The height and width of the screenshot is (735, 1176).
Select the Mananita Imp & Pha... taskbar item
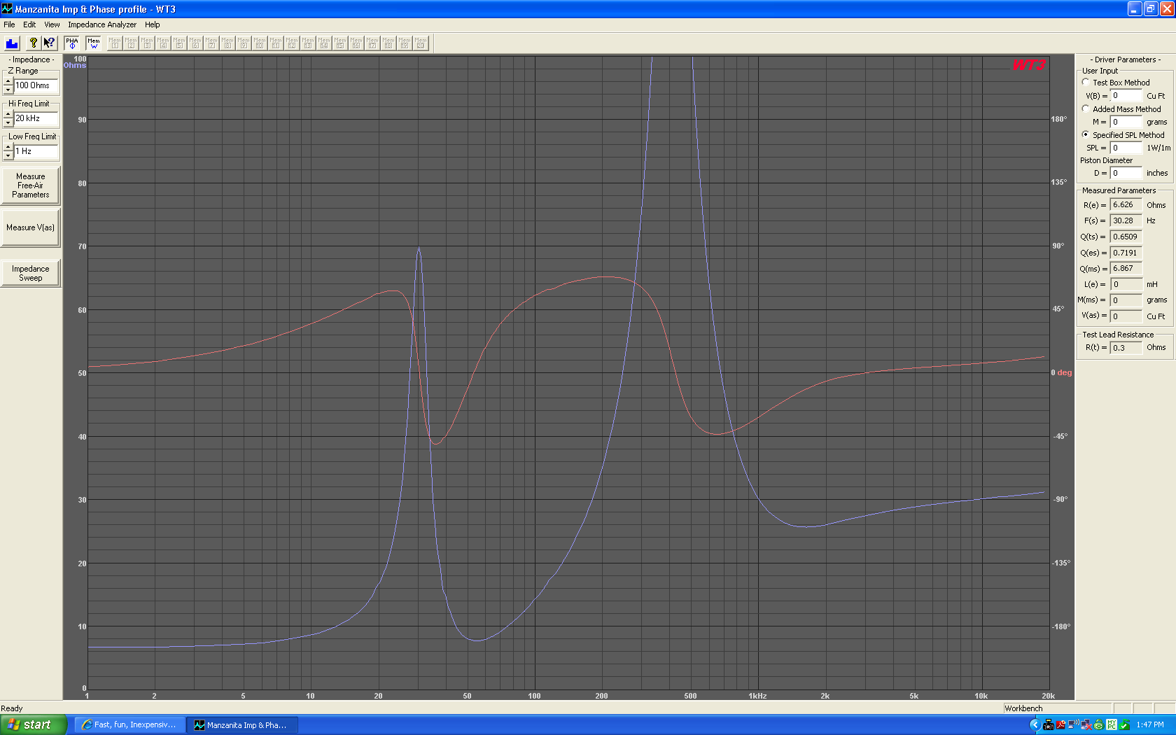point(243,724)
